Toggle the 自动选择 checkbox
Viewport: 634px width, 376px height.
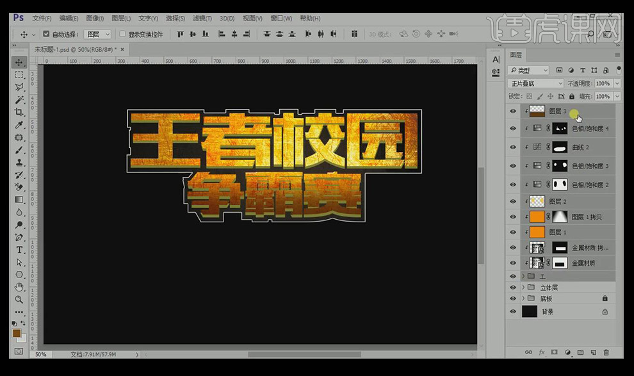[x=46, y=35]
